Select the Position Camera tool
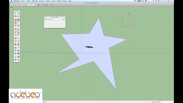Viewport: 183px width, 103px height. (15, 57)
